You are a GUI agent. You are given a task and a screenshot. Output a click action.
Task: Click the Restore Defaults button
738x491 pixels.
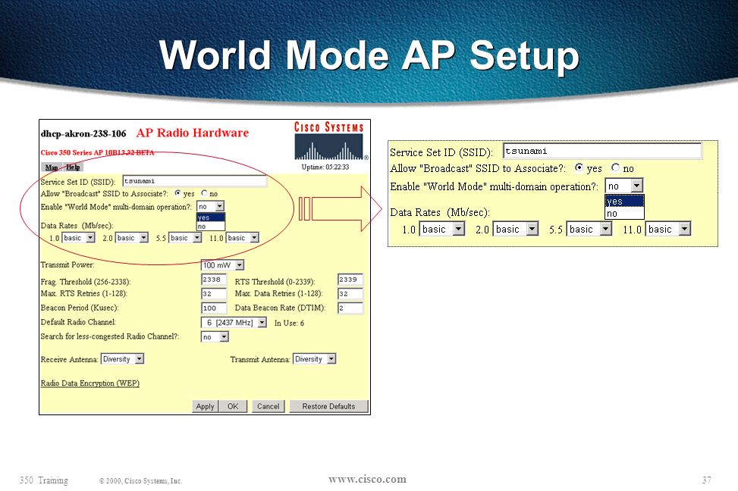click(328, 406)
